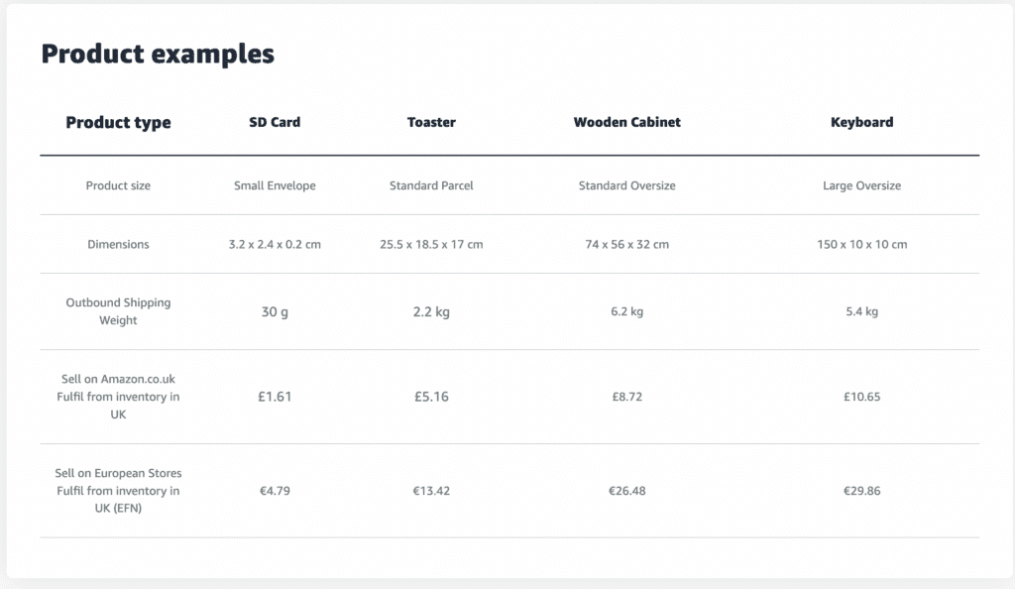Click the Keyboard column header
1015x589 pixels.
point(861,123)
